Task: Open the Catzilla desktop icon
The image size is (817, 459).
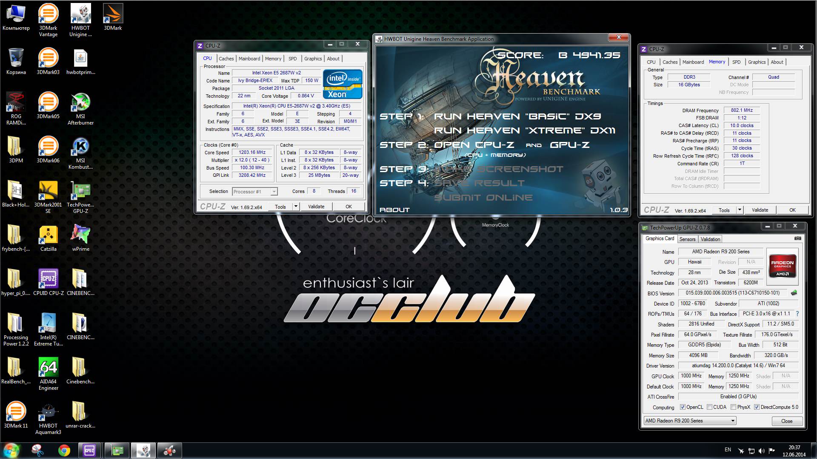Action: [48, 238]
